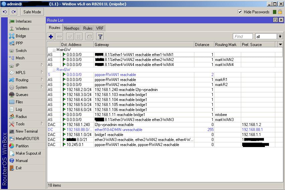The height and width of the screenshot is (190, 285).
Task: Click the Queues tree icon
Action: tap(12, 95)
